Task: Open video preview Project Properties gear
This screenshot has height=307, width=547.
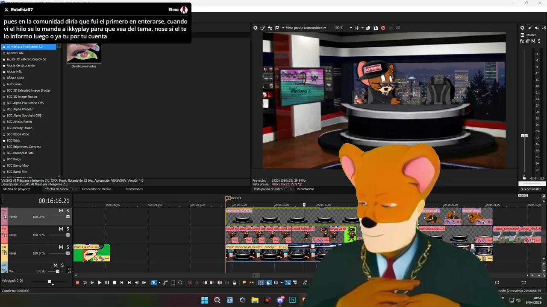Action: pos(255,28)
